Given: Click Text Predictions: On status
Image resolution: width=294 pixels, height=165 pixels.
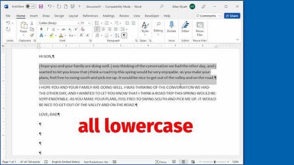Looking at the screenshot, I should coord(96,162).
